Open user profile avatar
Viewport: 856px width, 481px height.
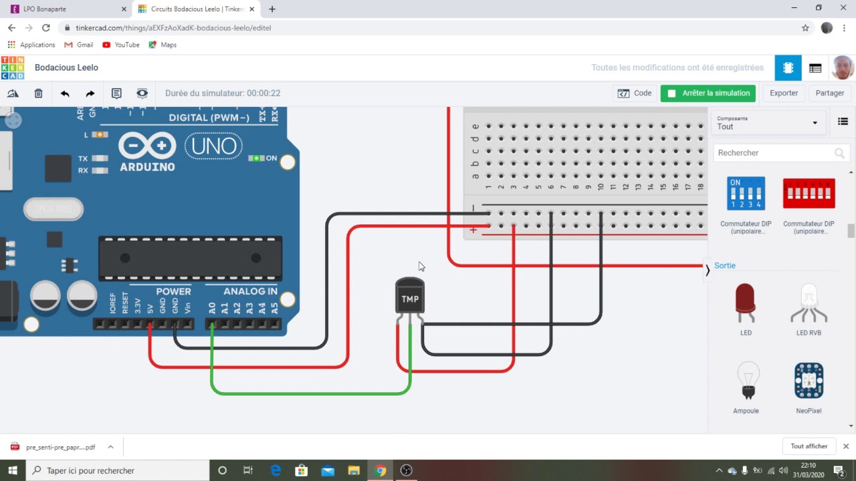pos(843,68)
